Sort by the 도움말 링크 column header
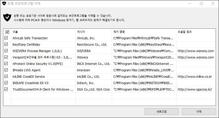The height and width of the screenshot is (118, 219). click(x=196, y=32)
